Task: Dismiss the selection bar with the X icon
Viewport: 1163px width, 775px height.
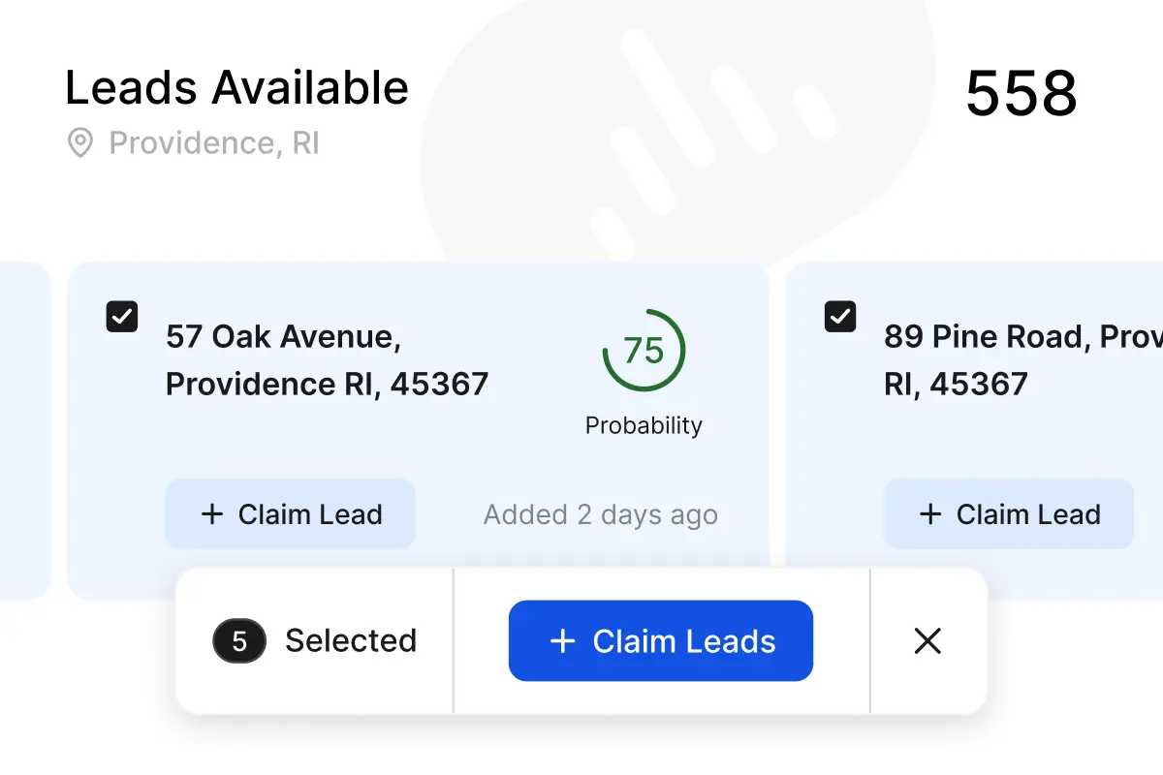Action: click(x=927, y=640)
